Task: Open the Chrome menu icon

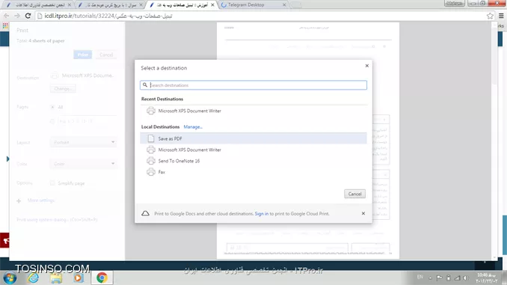Action: [501, 16]
